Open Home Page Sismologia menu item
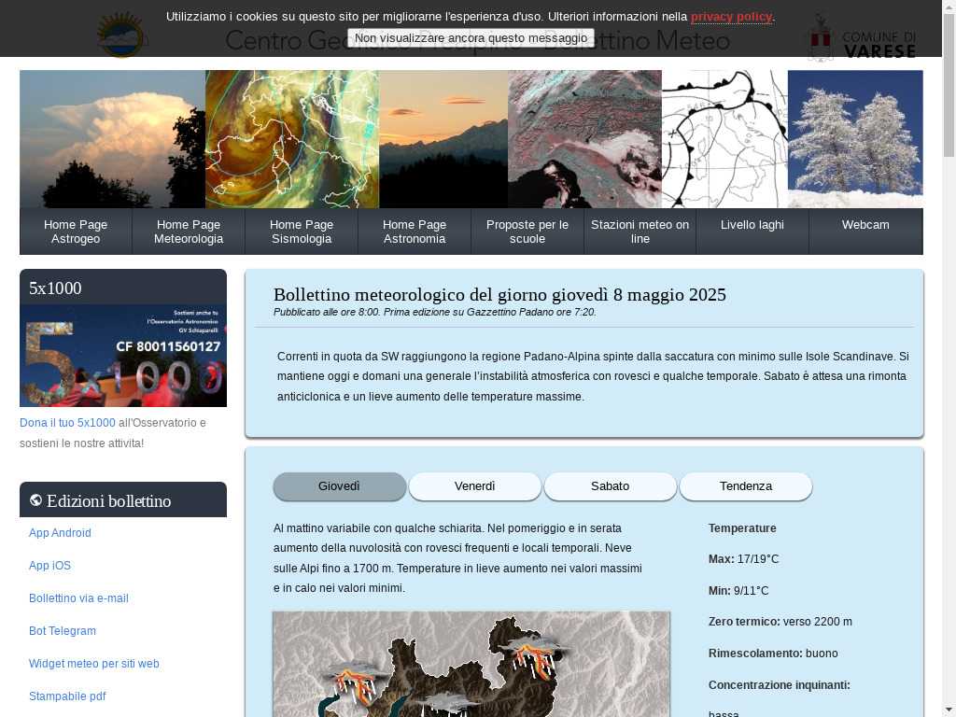956x717 pixels. pyautogui.click(x=302, y=232)
